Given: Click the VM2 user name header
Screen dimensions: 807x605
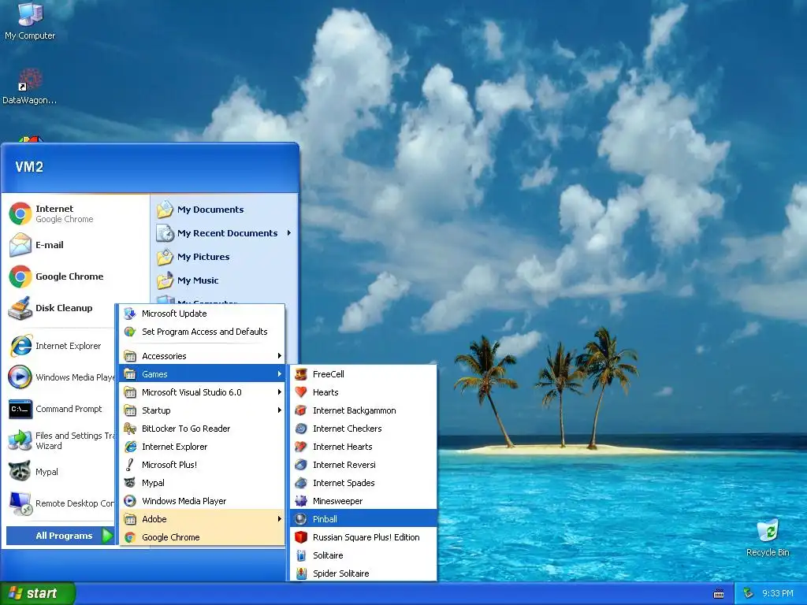Looking at the screenshot, I should 29,167.
